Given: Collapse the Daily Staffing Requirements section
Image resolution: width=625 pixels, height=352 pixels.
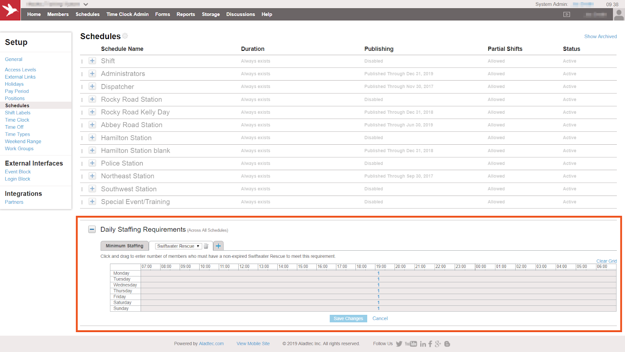Looking at the screenshot, I should click(x=92, y=230).
